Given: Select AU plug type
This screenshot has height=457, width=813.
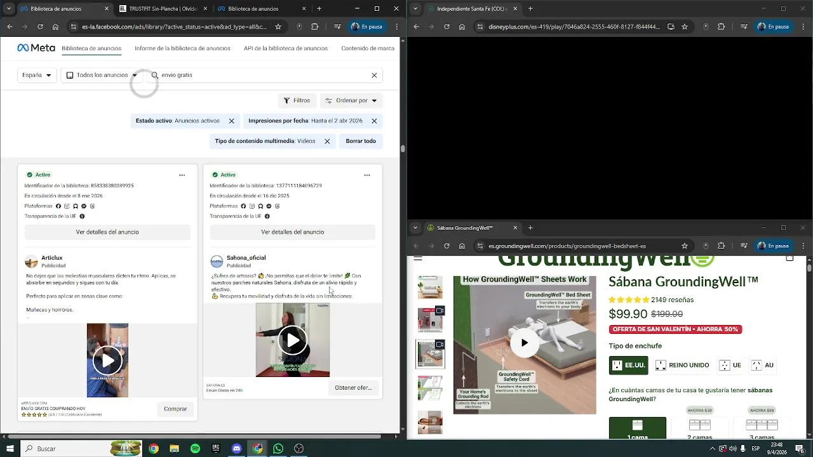Looking at the screenshot, I should click(x=762, y=365).
